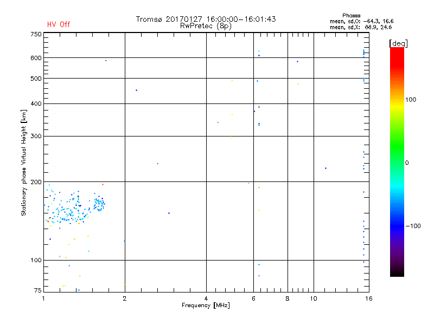Click the 'mean, sd,O: -64.3, 16.6' line
Viewport: 434px width, 325px height.
pyautogui.click(x=361, y=21)
